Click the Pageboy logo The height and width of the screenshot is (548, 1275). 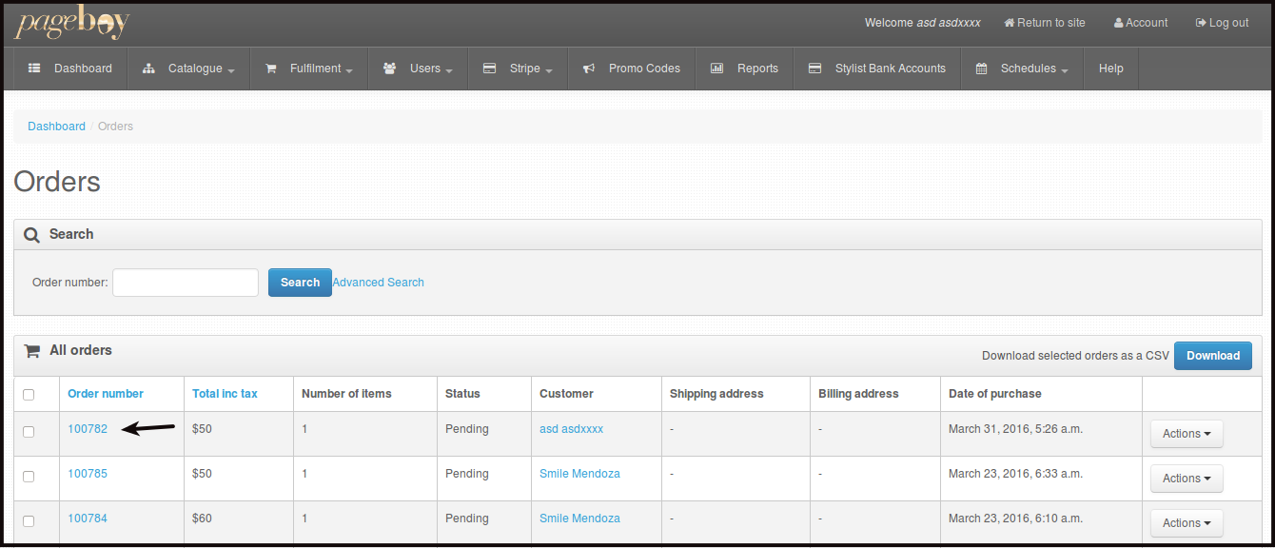click(x=71, y=23)
